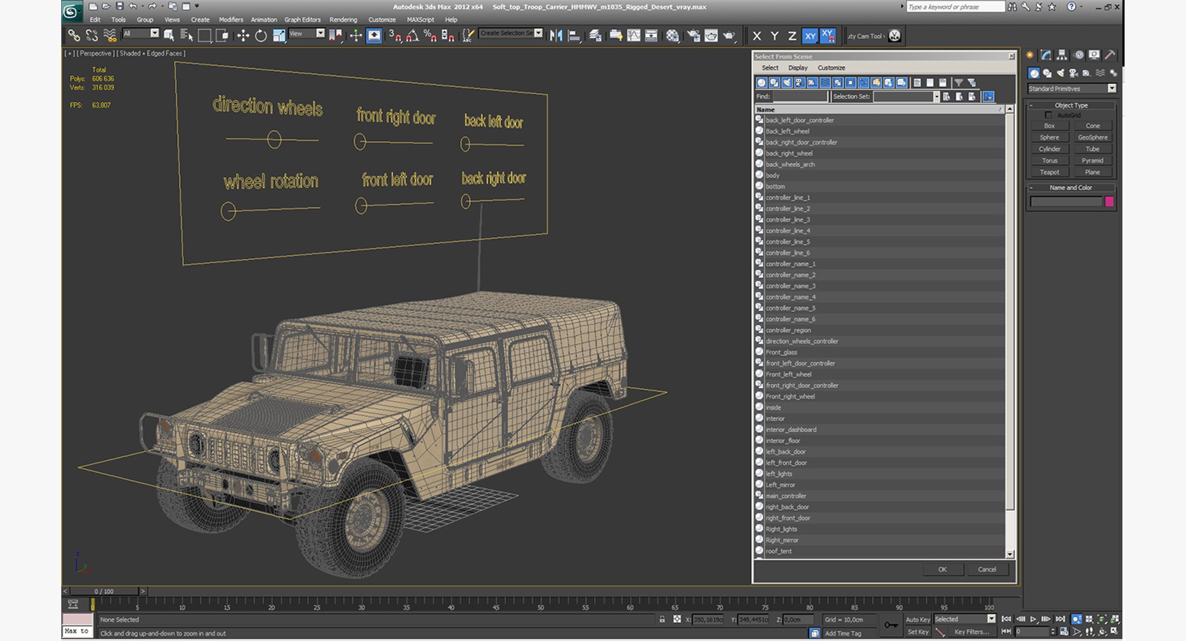
Task: Open the Standard Primitives dropdown
Action: point(1111,88)
